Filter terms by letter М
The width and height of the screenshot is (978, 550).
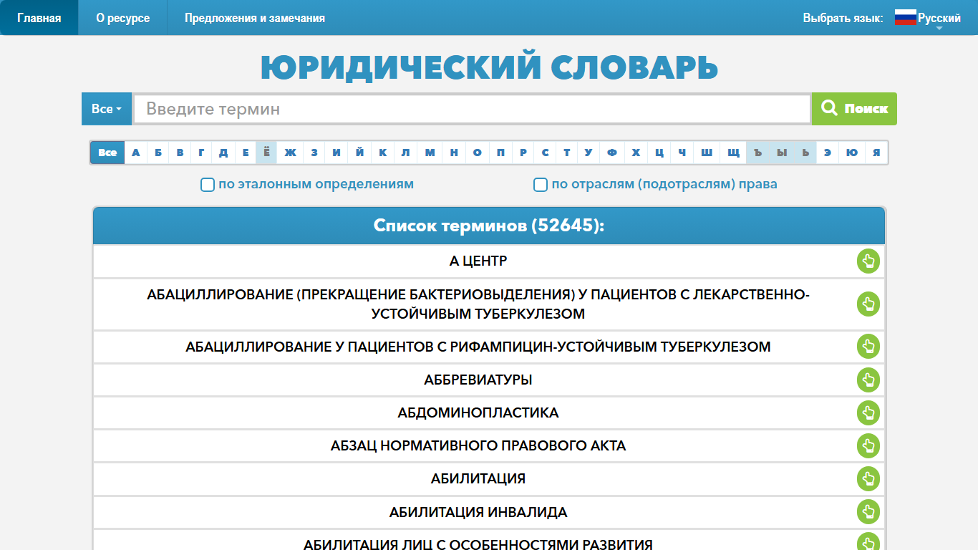coord(430,153)
